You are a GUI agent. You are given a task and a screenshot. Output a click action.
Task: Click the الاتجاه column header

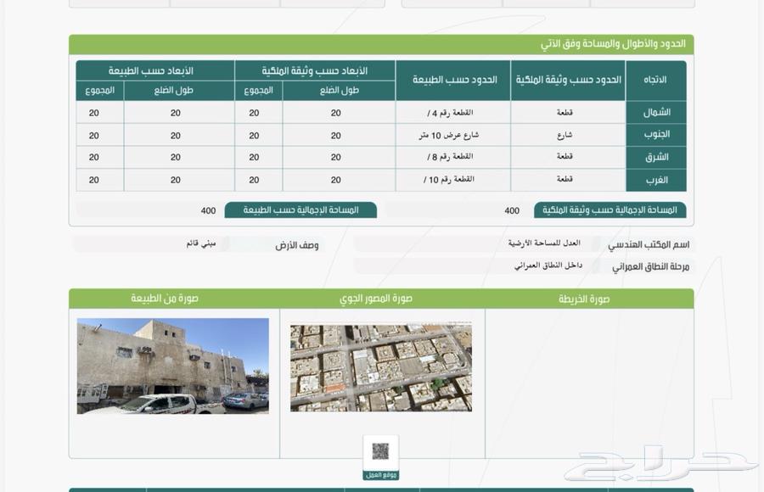655,80
